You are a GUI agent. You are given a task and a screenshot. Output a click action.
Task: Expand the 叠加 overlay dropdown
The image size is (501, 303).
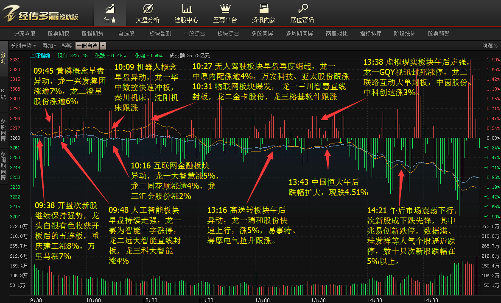coord(49,46)
